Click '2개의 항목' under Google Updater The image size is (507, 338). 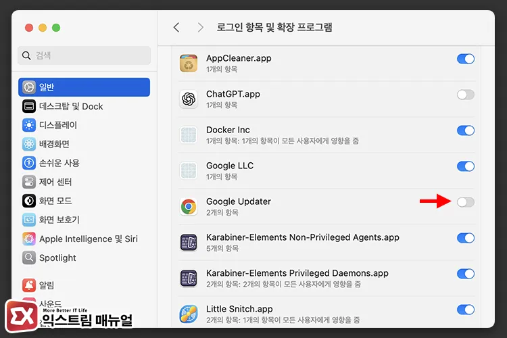click(222, 212)
